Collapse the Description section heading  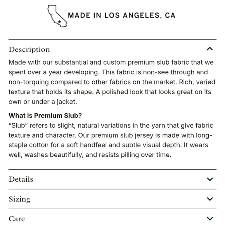[x=112, y=49]
